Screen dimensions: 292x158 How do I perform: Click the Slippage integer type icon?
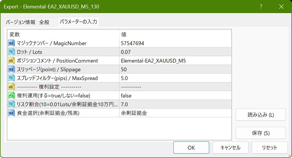point(11,70)
